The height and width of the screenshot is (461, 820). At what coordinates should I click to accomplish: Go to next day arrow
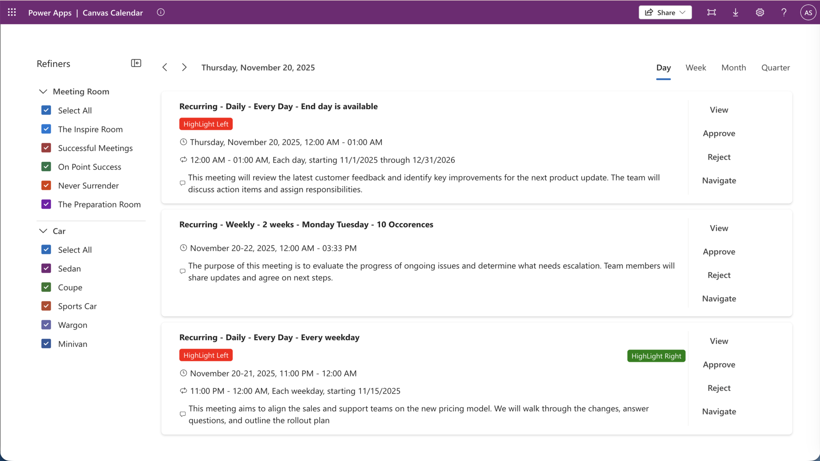pos(184,67)
